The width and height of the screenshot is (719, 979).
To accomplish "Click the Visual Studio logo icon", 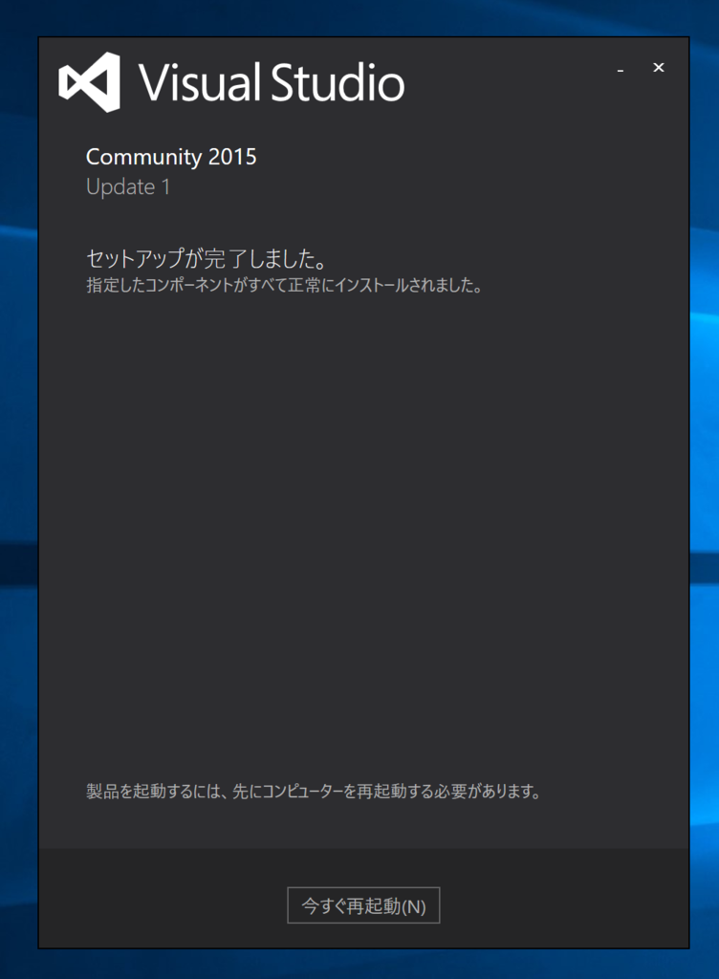I will pyautogui.click(x=89, y=82).
